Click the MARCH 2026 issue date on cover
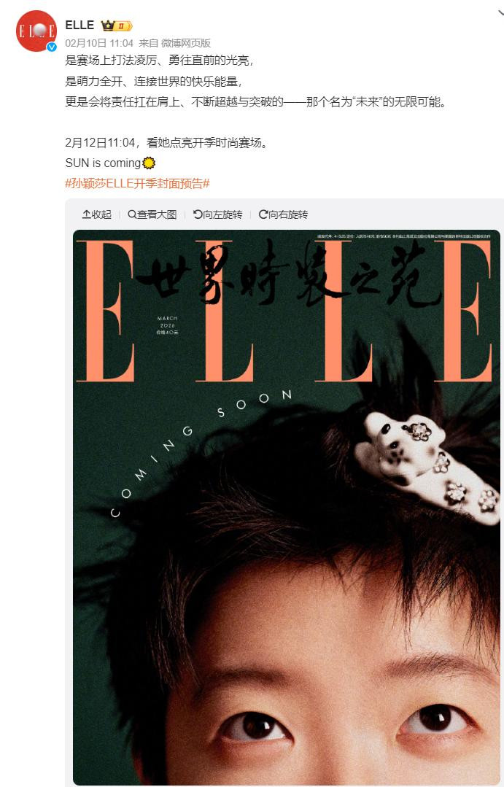This screenshot has height=787, width=504. pyautogui.click(x=167, y=325)
